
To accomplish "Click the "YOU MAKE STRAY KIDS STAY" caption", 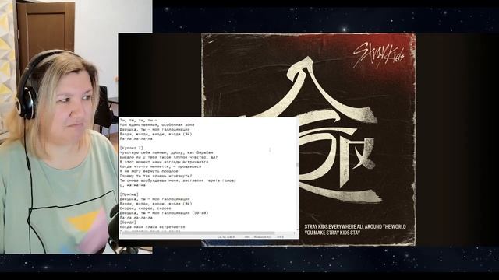I will tap(332, 233).
